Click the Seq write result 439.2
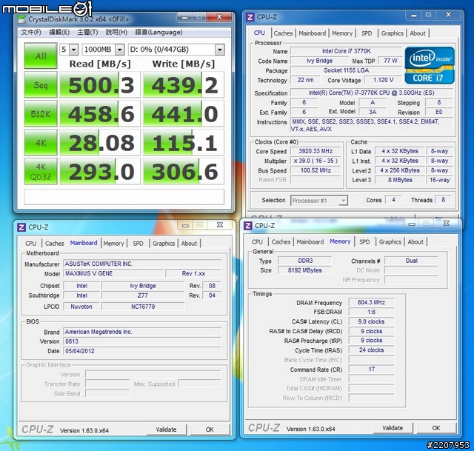The width and height of the screenshot is (474, 451). click(184, 85)
